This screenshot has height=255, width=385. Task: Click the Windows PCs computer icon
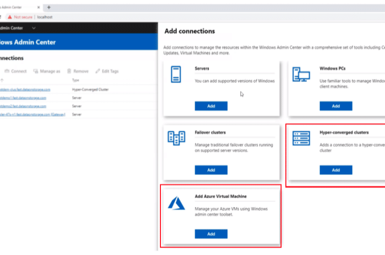301,74
